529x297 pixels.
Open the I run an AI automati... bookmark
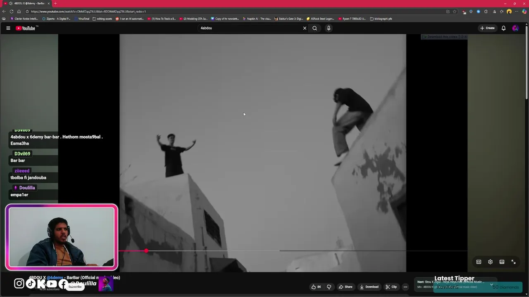pos(130,19)
